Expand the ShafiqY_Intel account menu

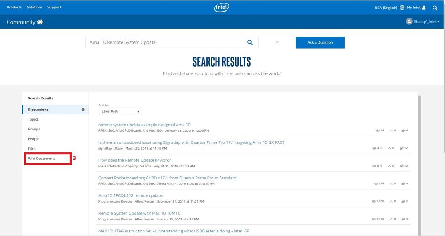coord(426,21)
